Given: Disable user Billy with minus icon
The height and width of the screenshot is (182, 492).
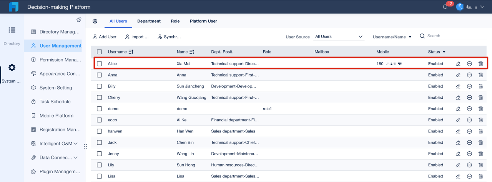Looking at the screenshot, I should [469, 86].
